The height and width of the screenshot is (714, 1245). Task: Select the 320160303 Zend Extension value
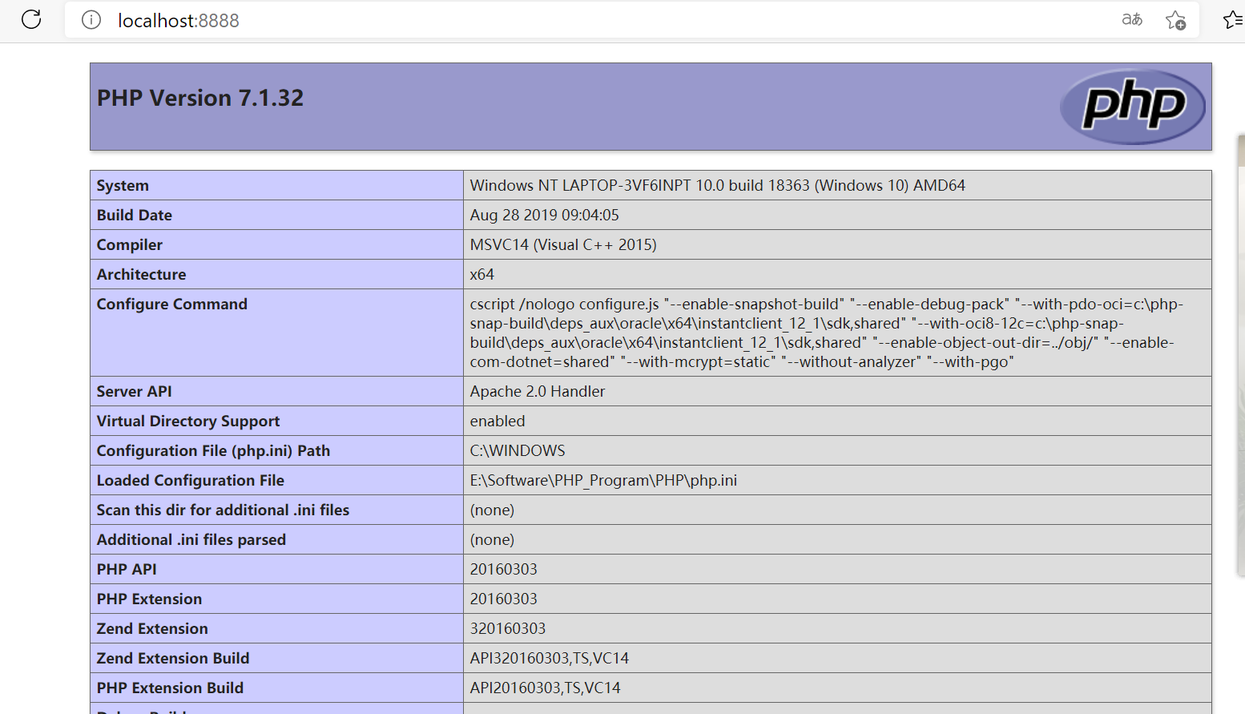507,628
